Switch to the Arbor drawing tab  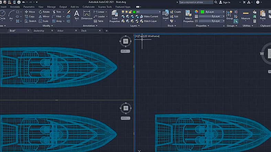[61, 30]
